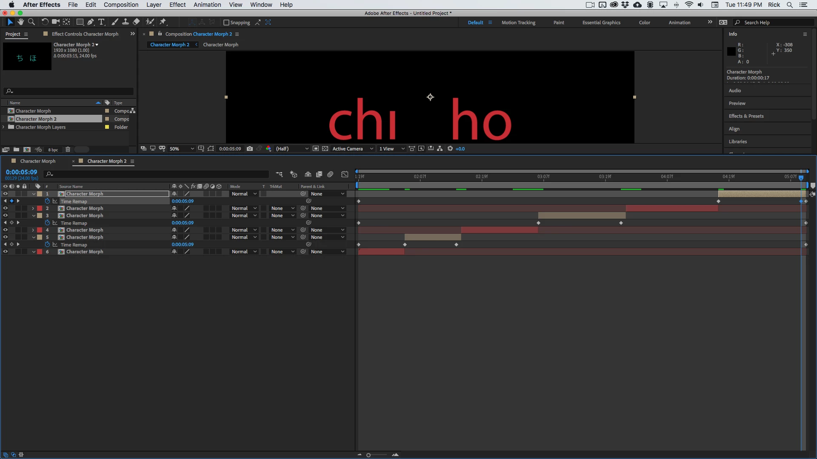Switch to the Character Morph timeline tab

[x=38, y=161]
